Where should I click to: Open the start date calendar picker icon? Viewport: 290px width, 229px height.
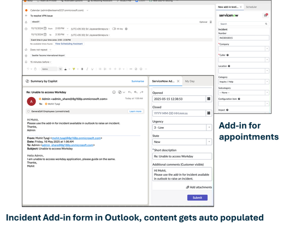point(45,28)
